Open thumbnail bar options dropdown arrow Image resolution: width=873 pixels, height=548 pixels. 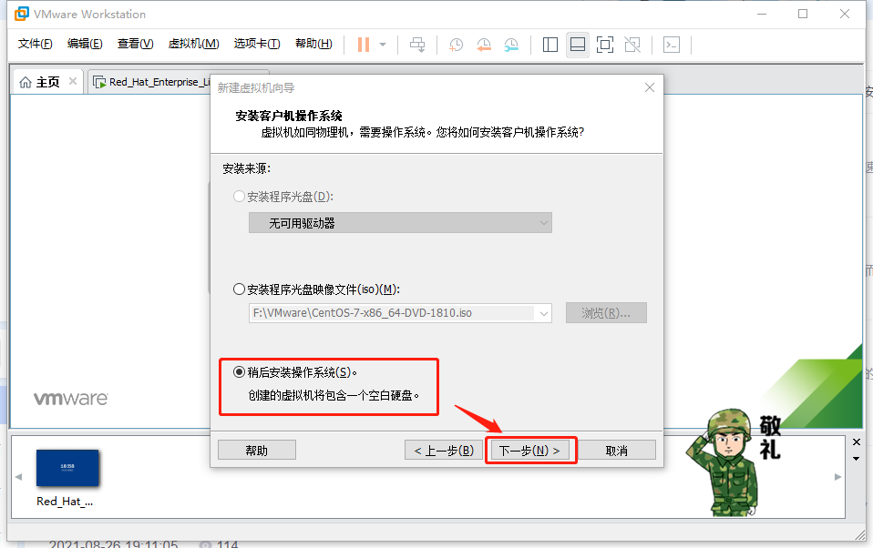(857, 459)
